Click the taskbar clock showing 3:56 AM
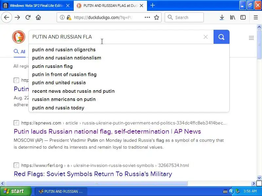Image resolution: width=262 pixels, height=196 pixels. pos(250,191)
